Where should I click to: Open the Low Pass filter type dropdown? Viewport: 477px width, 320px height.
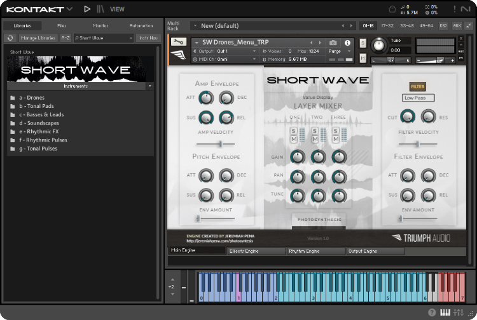point(418,98)
